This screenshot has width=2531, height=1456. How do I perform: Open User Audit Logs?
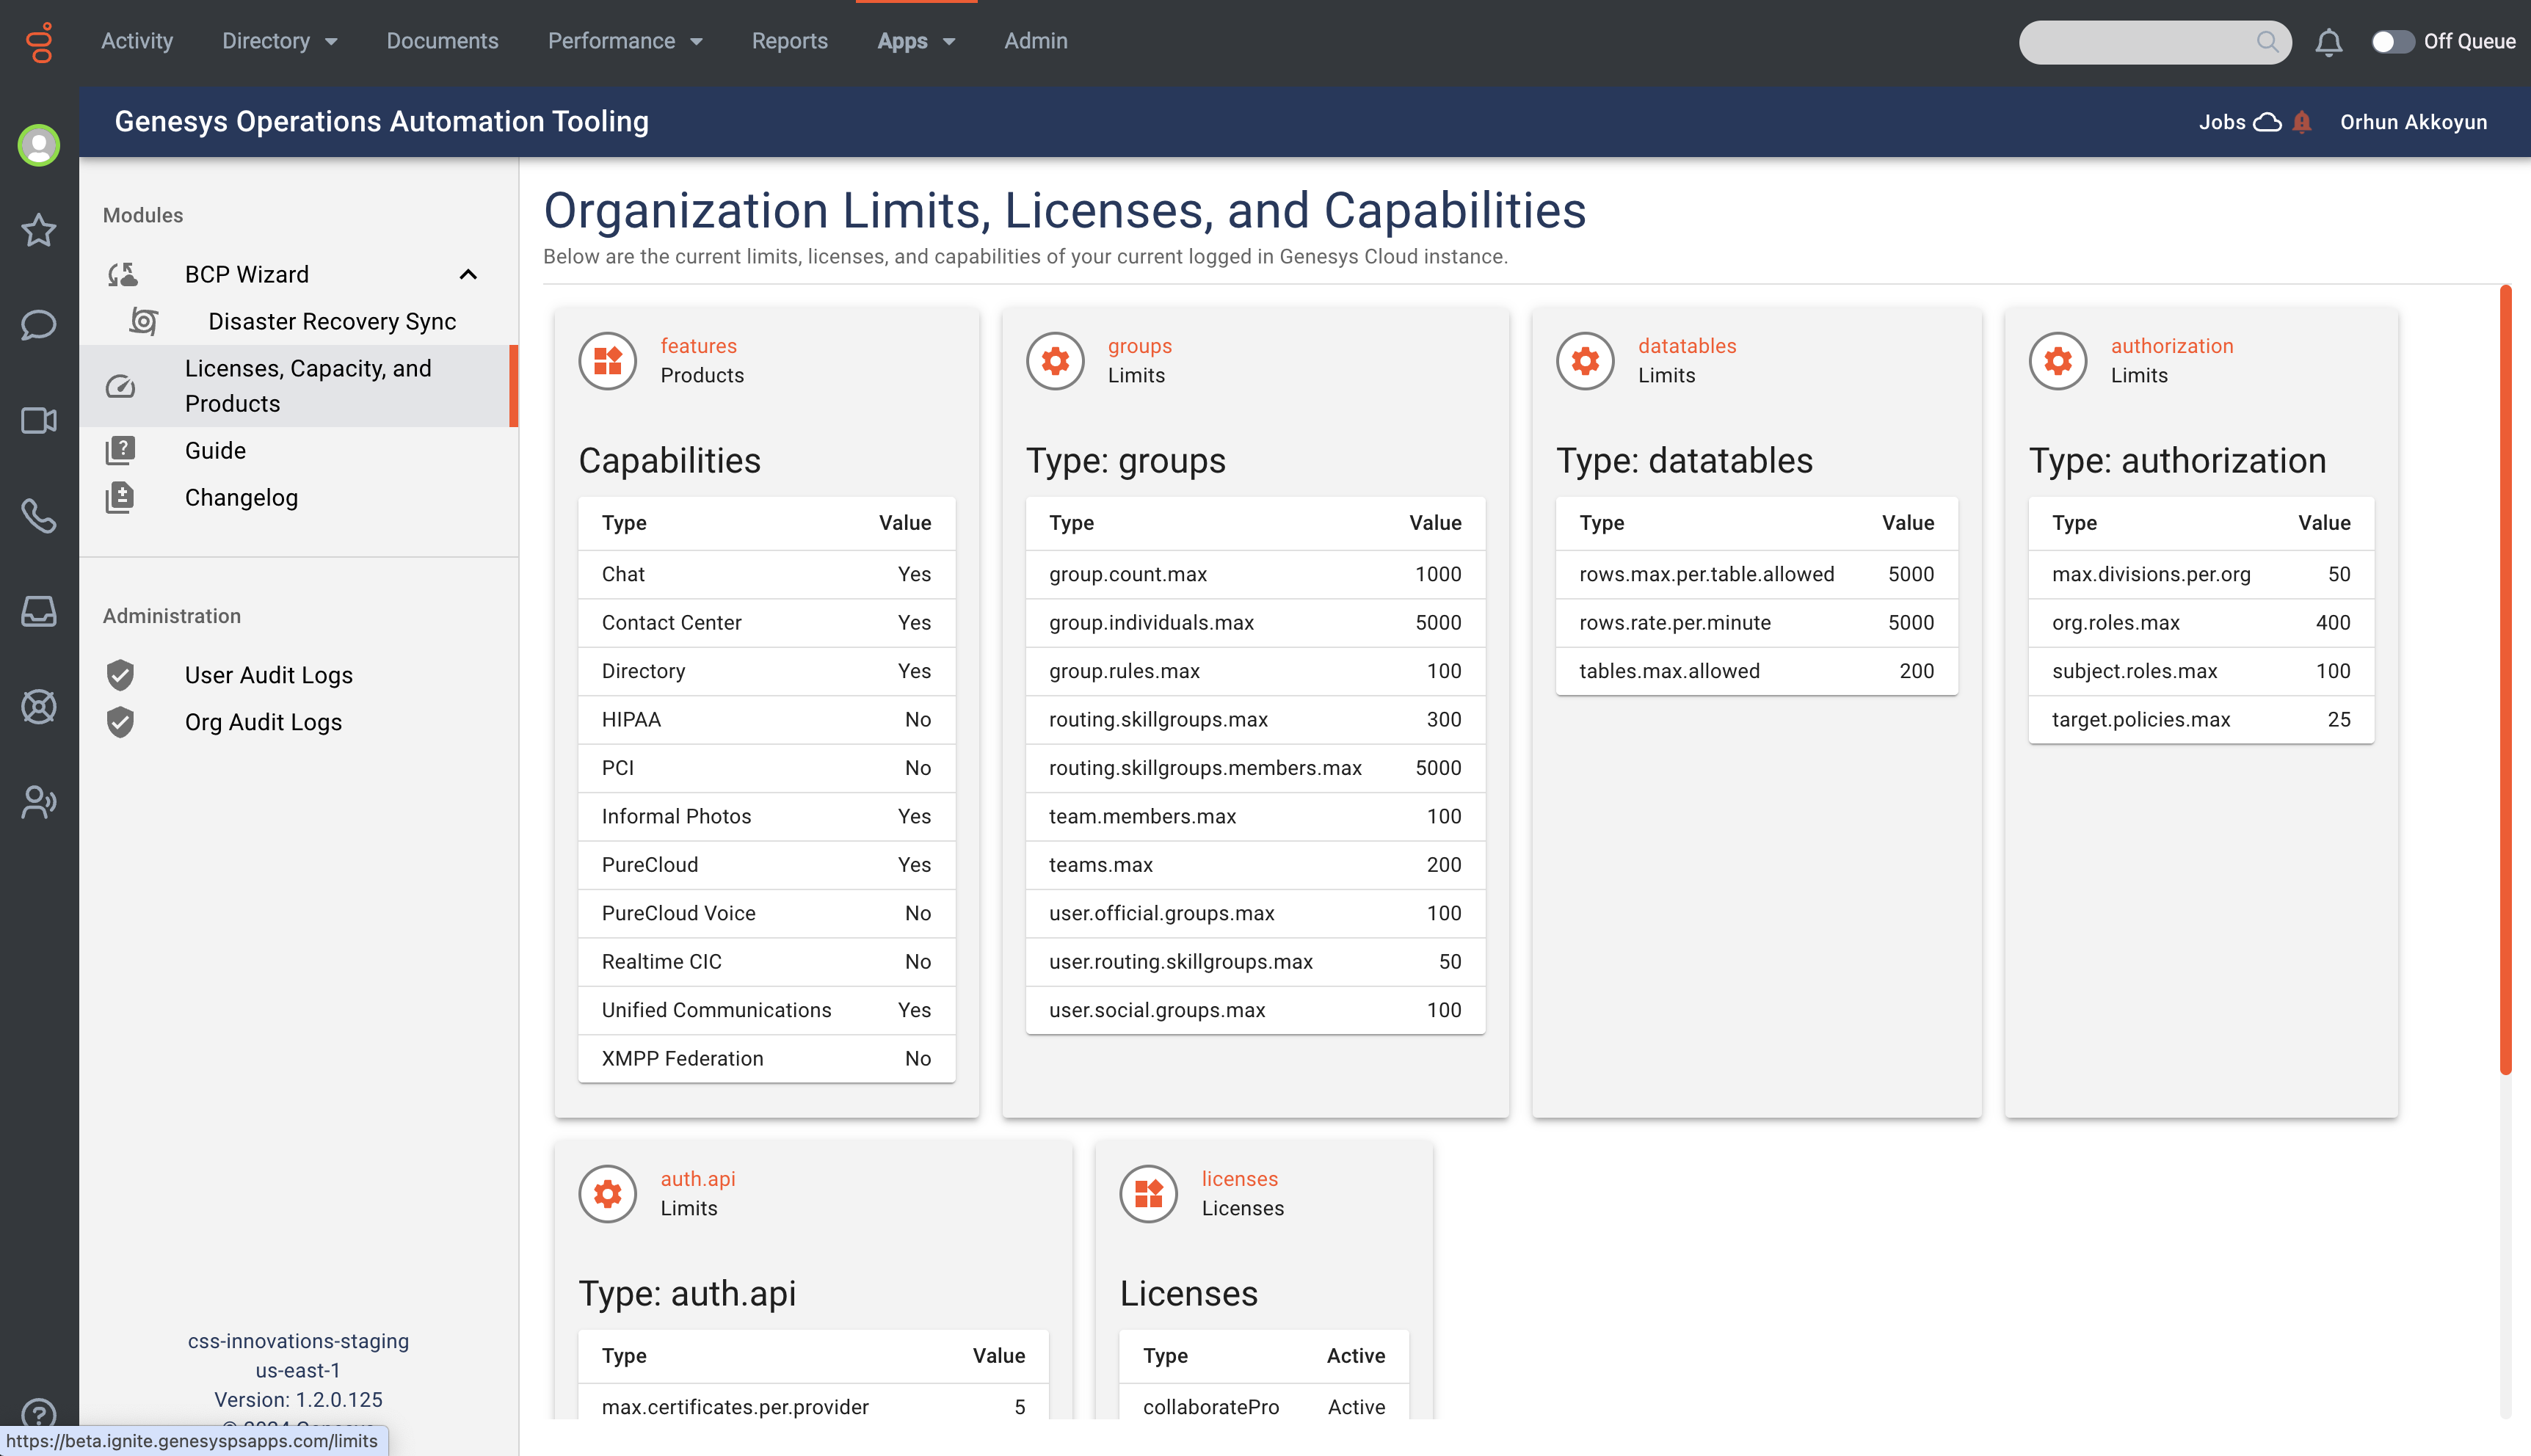click(268, 675)
